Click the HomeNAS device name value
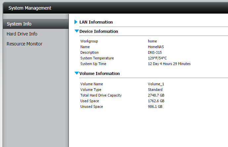Viewport: 228px width, 147px height. pos(156,47)
